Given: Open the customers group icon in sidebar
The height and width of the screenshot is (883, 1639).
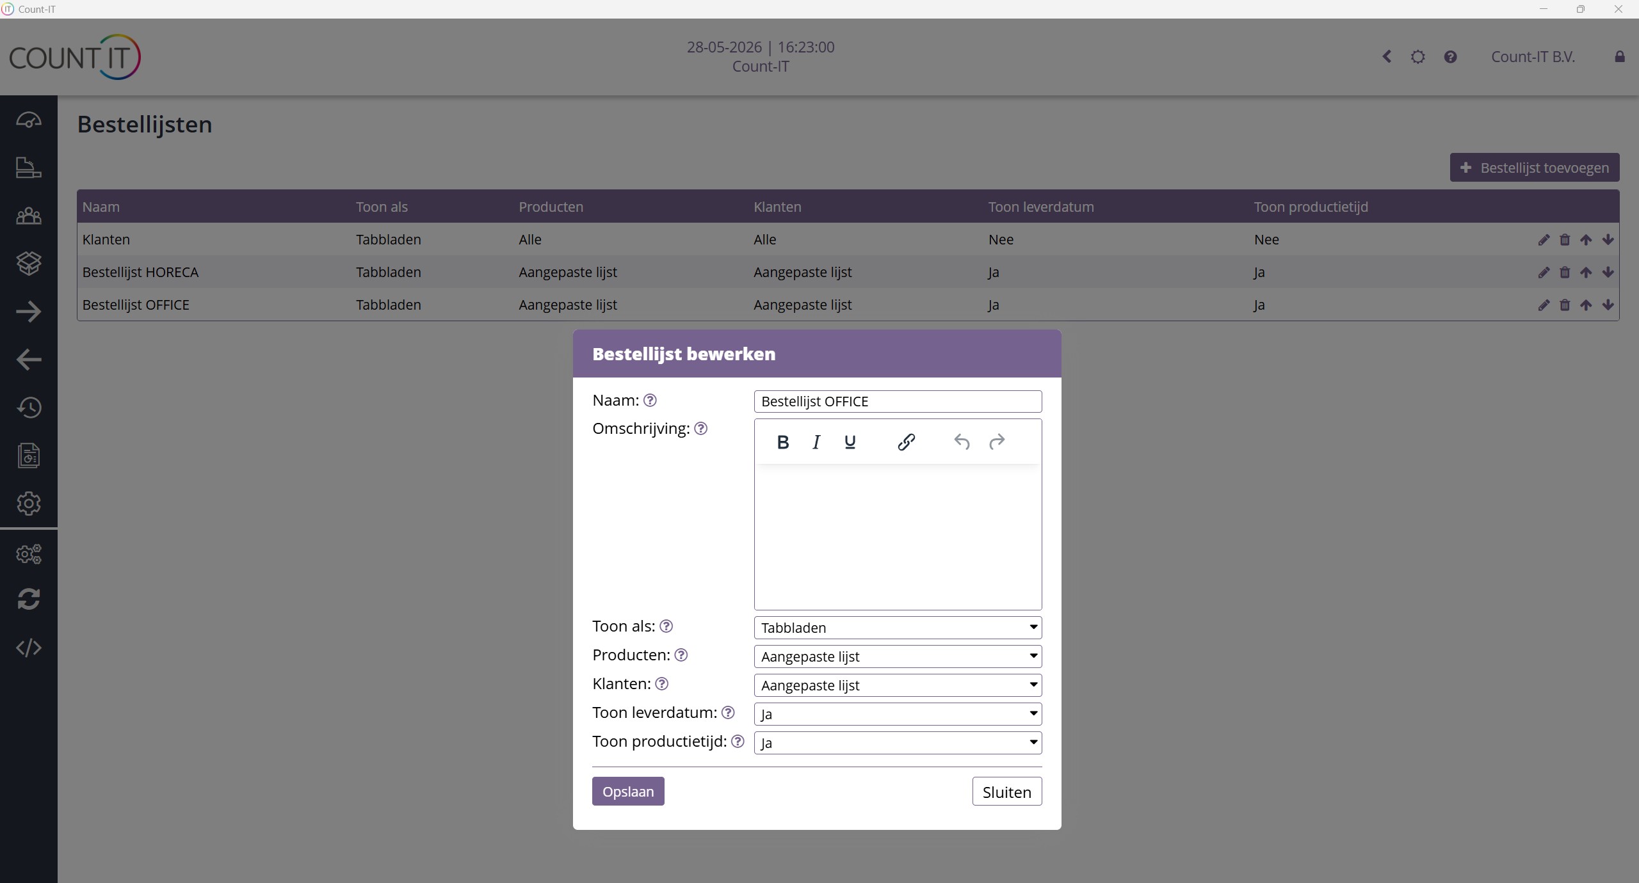Looking at the screenshot, I should tap(29, 216).
